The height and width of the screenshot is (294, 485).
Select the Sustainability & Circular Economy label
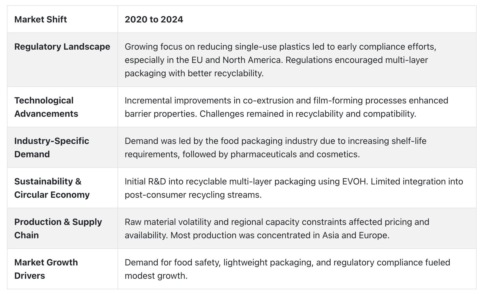pyautogui.click(x=52, y=188)
